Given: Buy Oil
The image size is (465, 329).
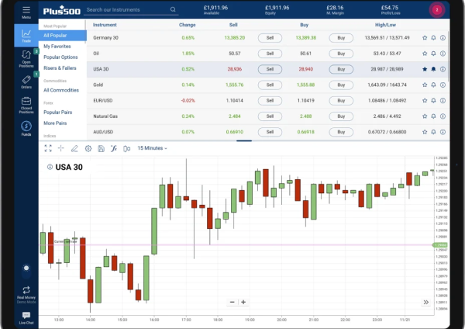Looking at the screenshot, I should point(341,54).
